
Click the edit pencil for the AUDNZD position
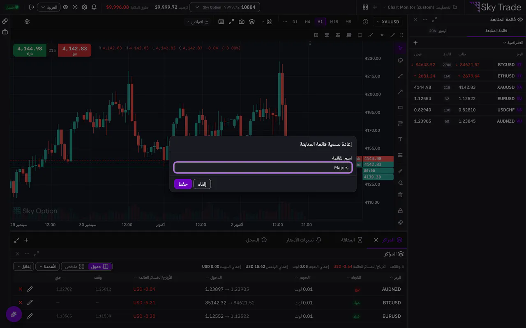pos(30,289)
